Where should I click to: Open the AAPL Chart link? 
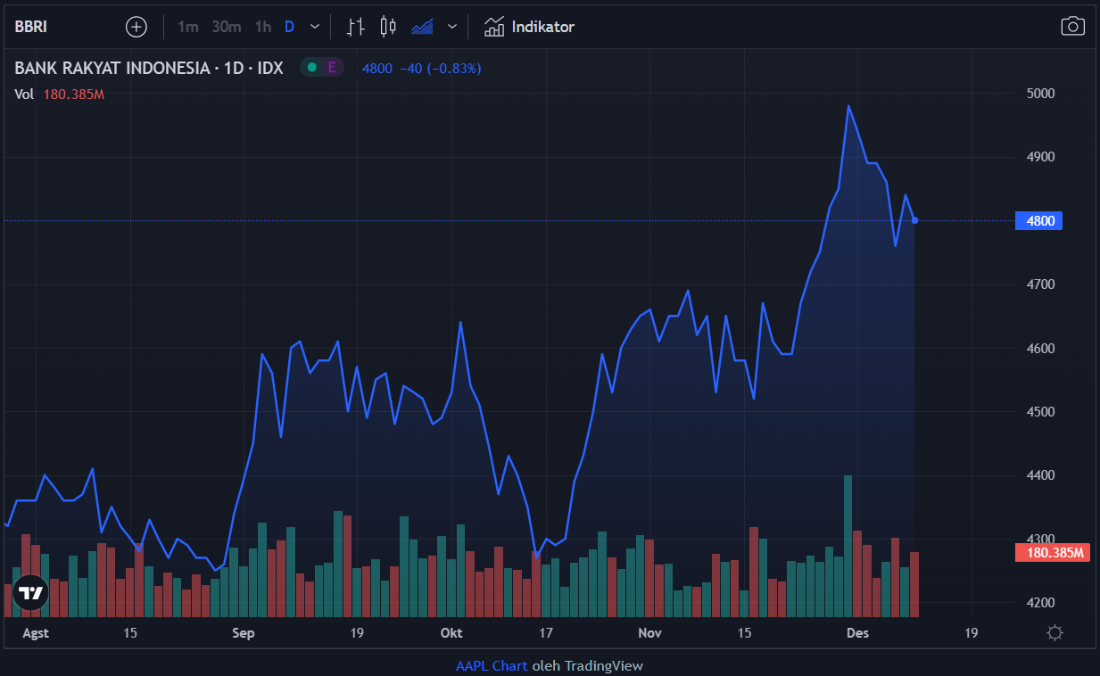click(x=492, y=665)
